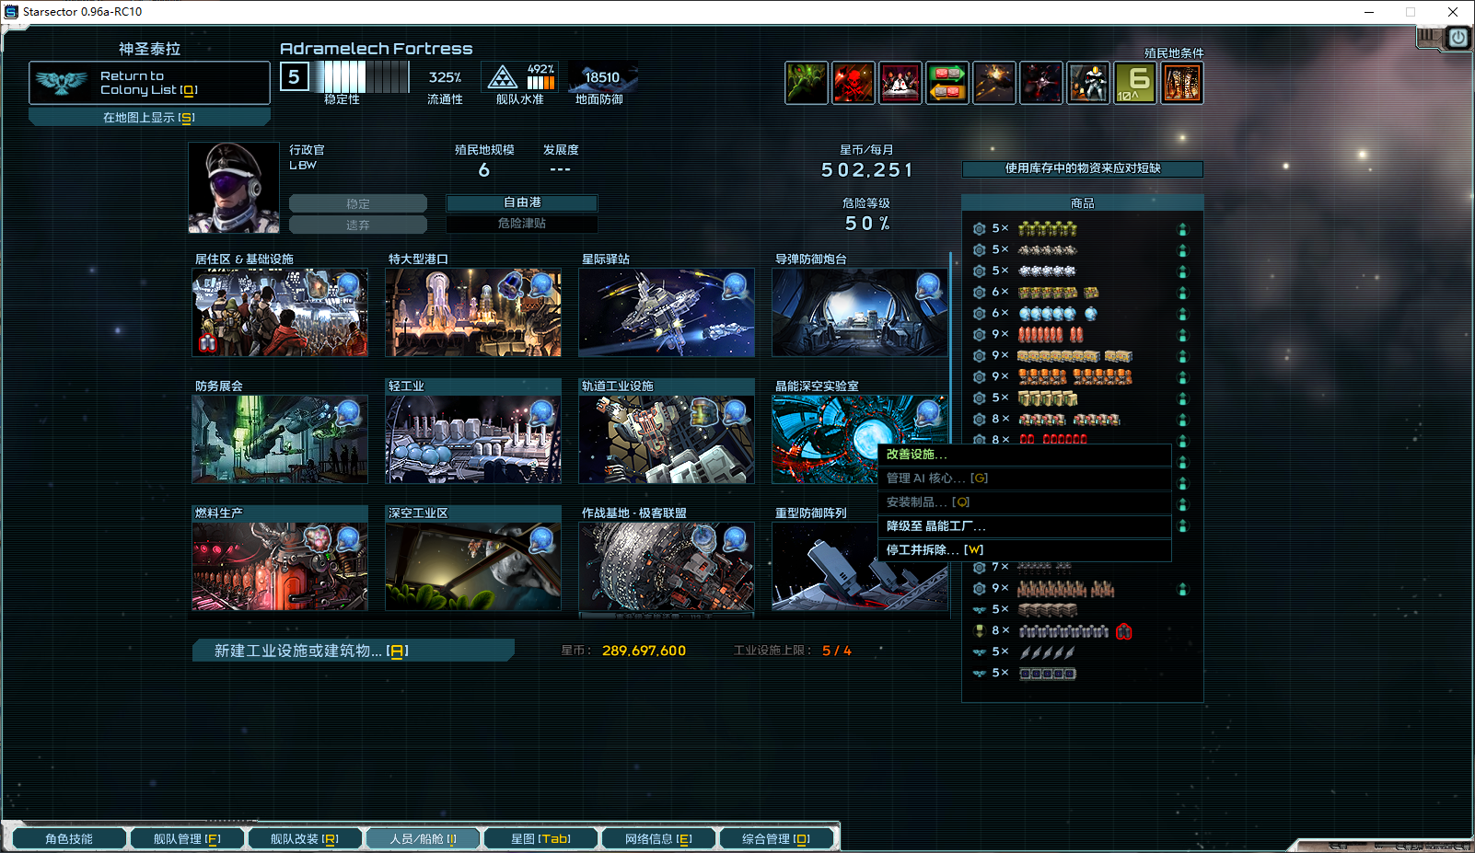This screenshot has width=1475, height=853.
Task: Toggle the 自由港 free port option
Action: coord(522,202)
